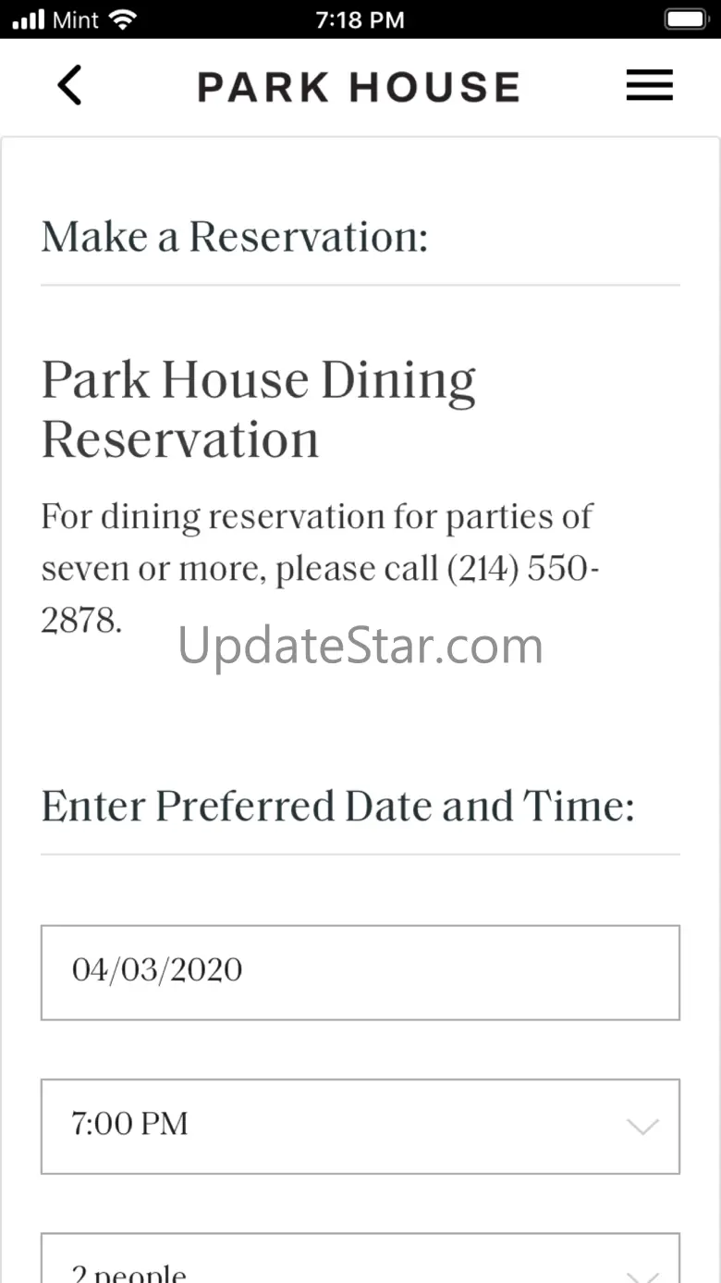Click the Park House Dining Reservation title
This screenshot has width=721, height=1283.
coord(259,409)
